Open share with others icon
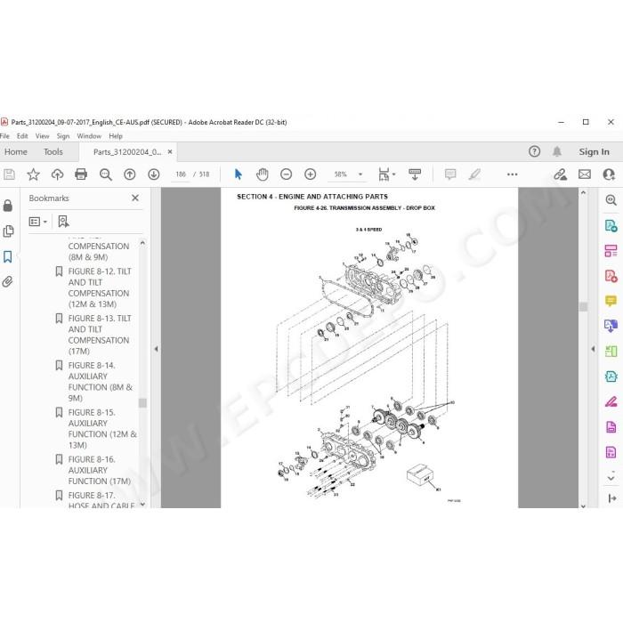Image resolution: width=623 pixels, height=623 pixels. point(609,174)
